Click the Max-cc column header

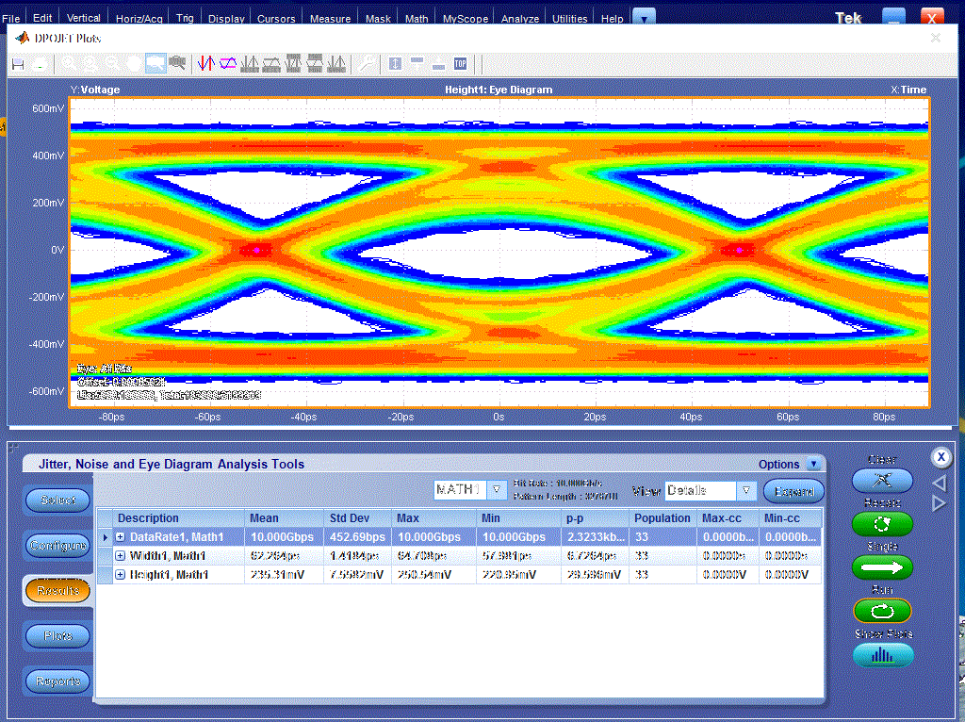point(728,518)
